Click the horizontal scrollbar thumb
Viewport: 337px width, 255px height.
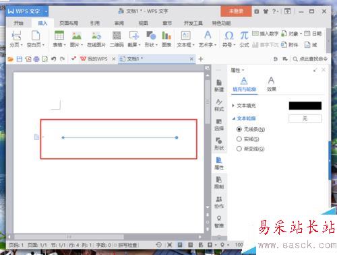(69, 237)
